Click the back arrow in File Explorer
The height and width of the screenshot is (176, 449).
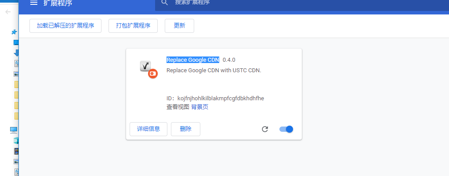[8, 12]
